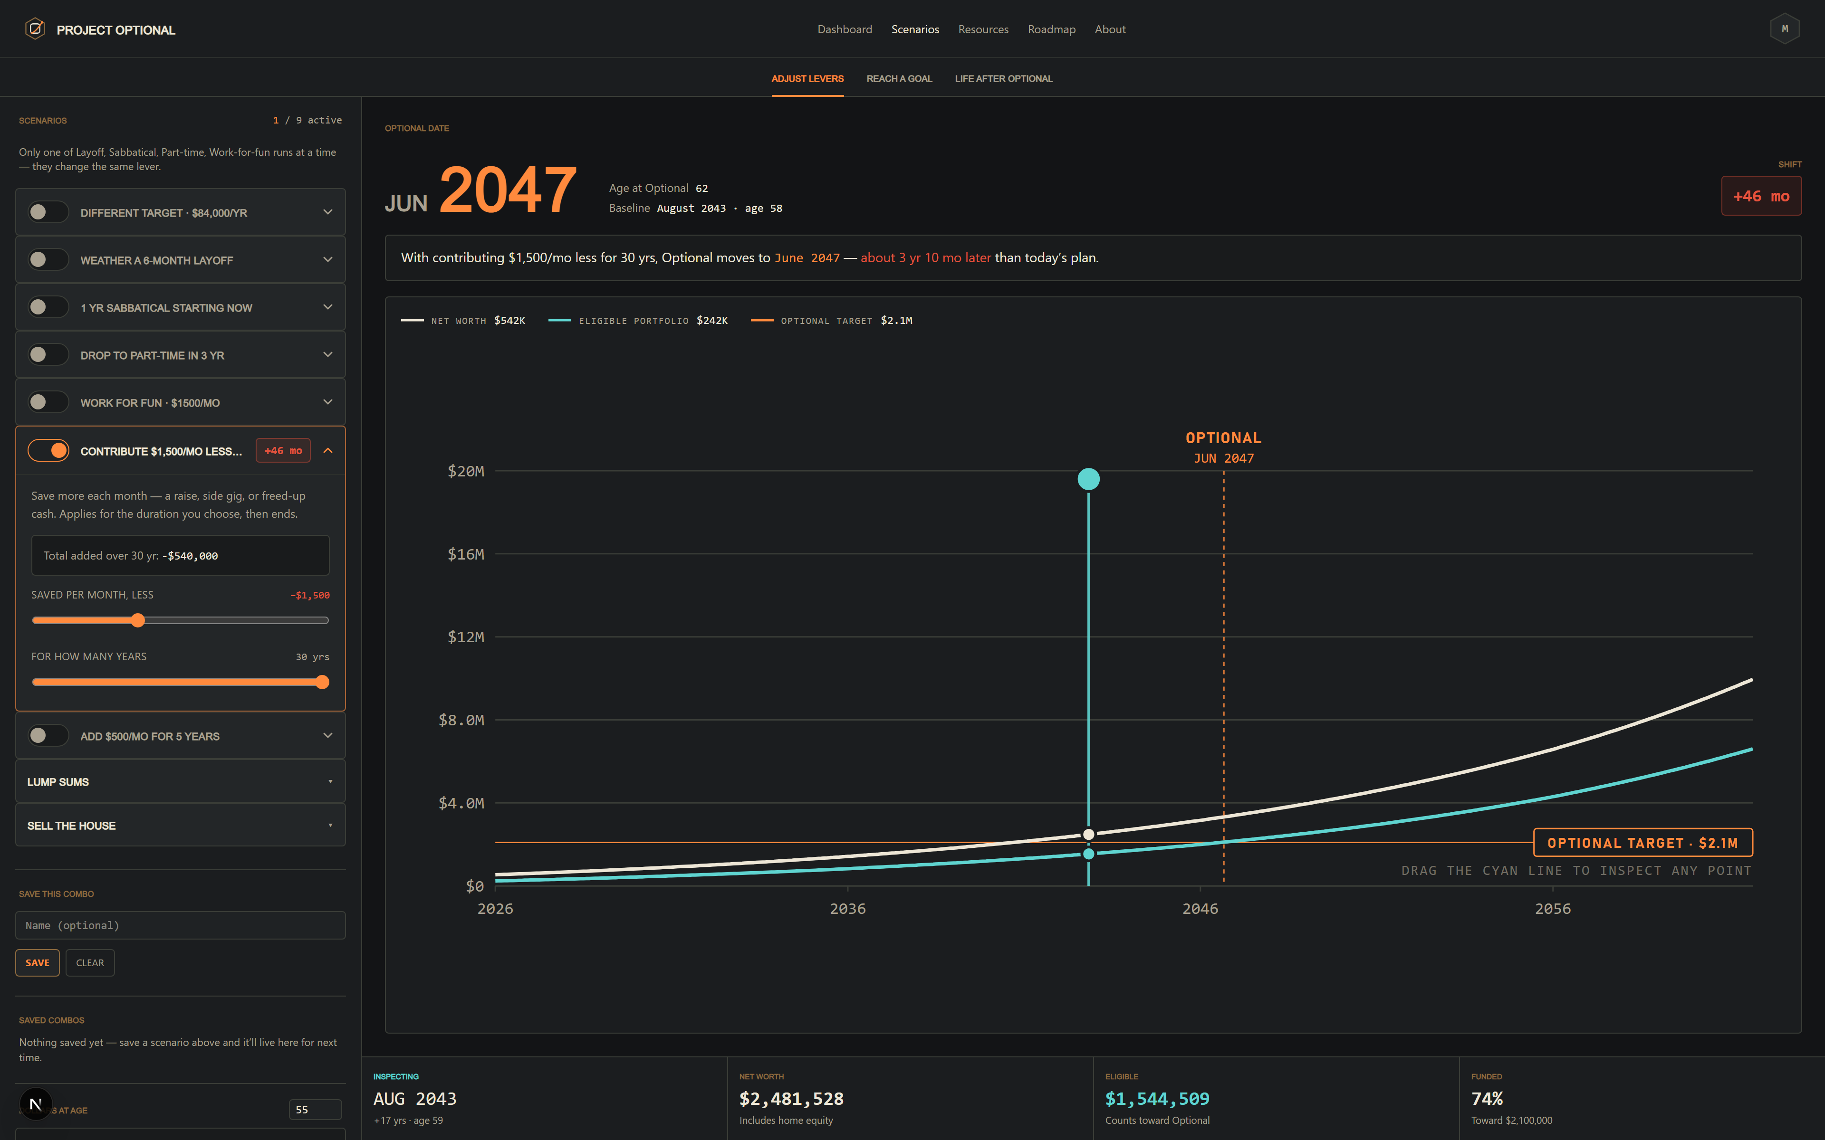Switch to Reach a Goal tab

[x=899, y=79]
